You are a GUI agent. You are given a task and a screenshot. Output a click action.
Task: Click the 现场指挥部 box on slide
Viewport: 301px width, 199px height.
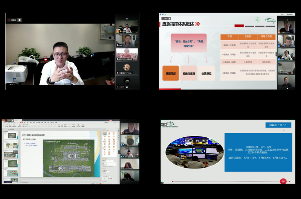click(189, 74)
